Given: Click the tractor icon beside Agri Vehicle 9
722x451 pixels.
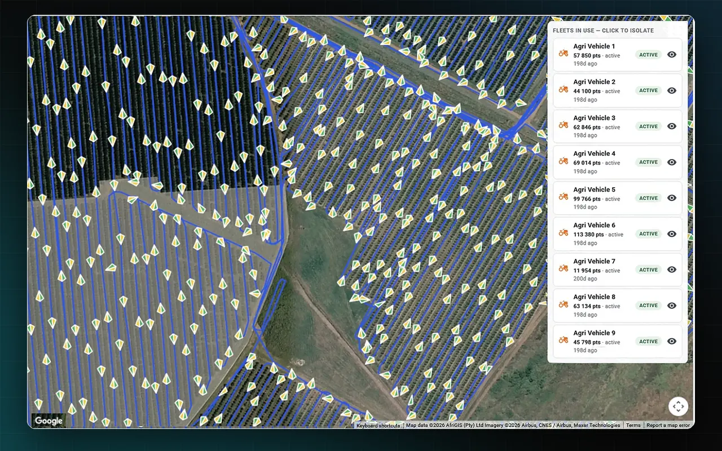Looking at the screenshot, I should 563,339.
